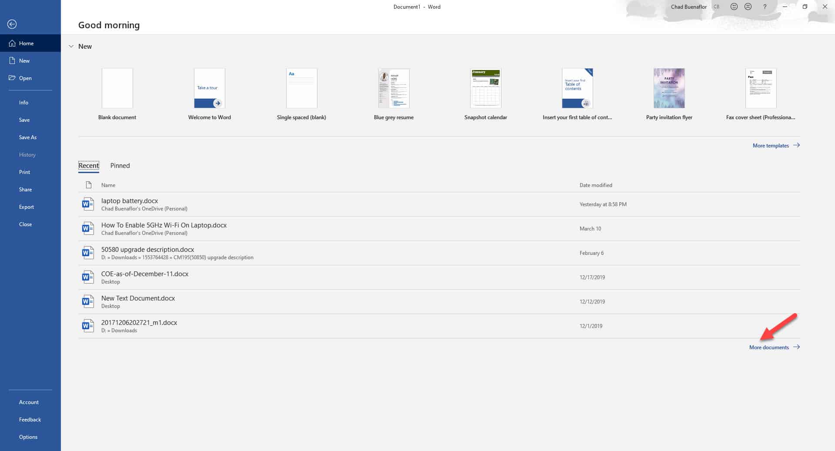Collapse the New section chevron
Screen dimensions: 835x451
click(x=71, y=46)
